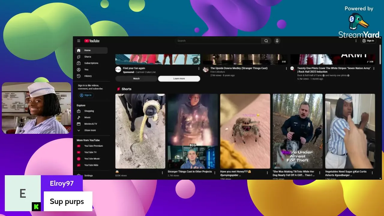Click the YouTube Kids icon
The width and height of the screenshot is (384, 216).
[79, 165]
